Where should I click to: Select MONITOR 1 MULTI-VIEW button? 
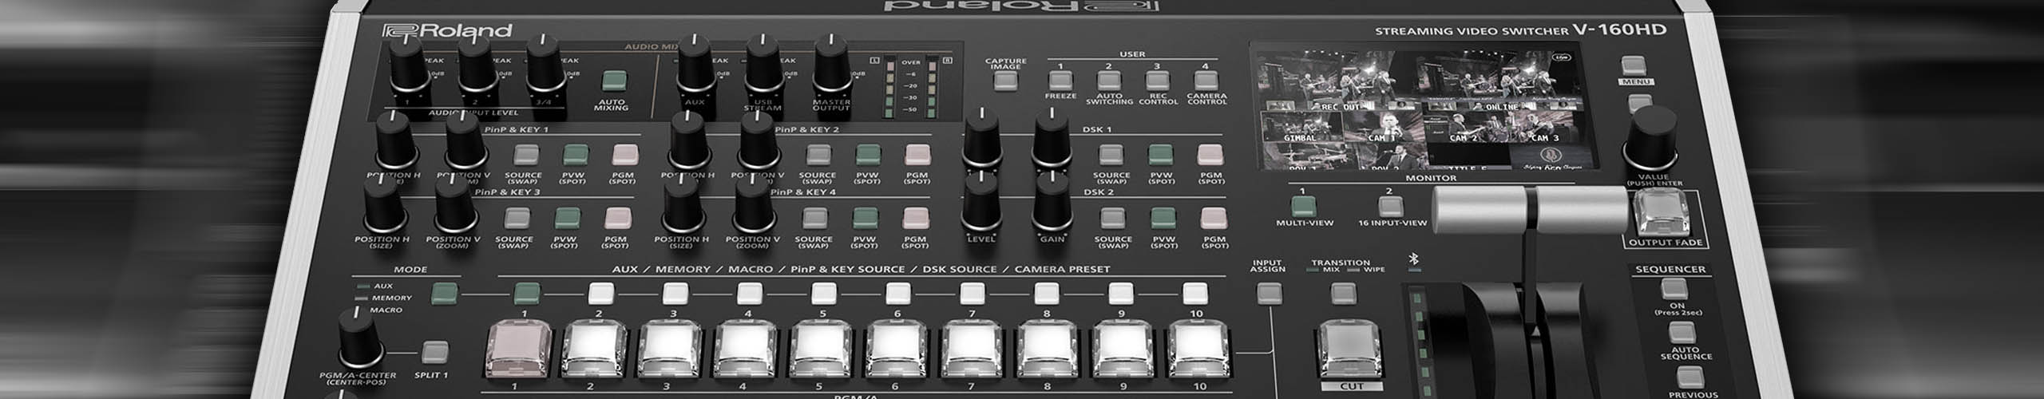1303,207
